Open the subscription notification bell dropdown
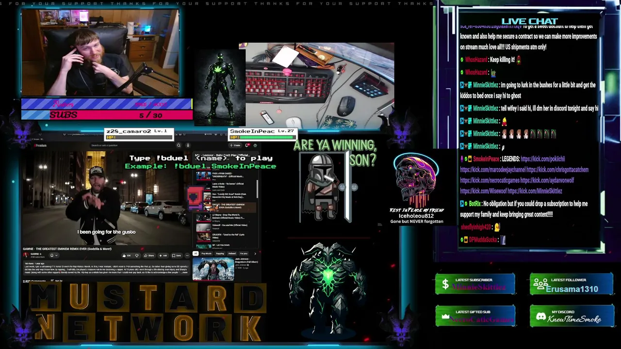 click(x=53, y=255)
